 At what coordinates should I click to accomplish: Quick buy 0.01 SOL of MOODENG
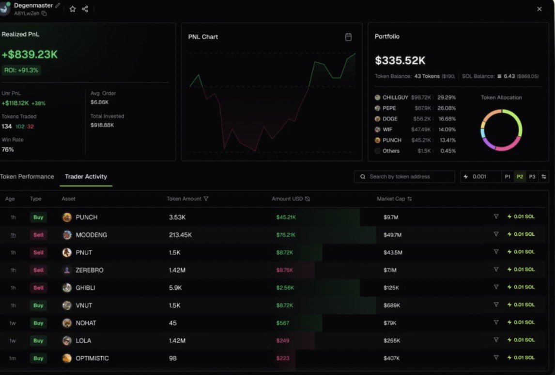click(x=521, y=234)
